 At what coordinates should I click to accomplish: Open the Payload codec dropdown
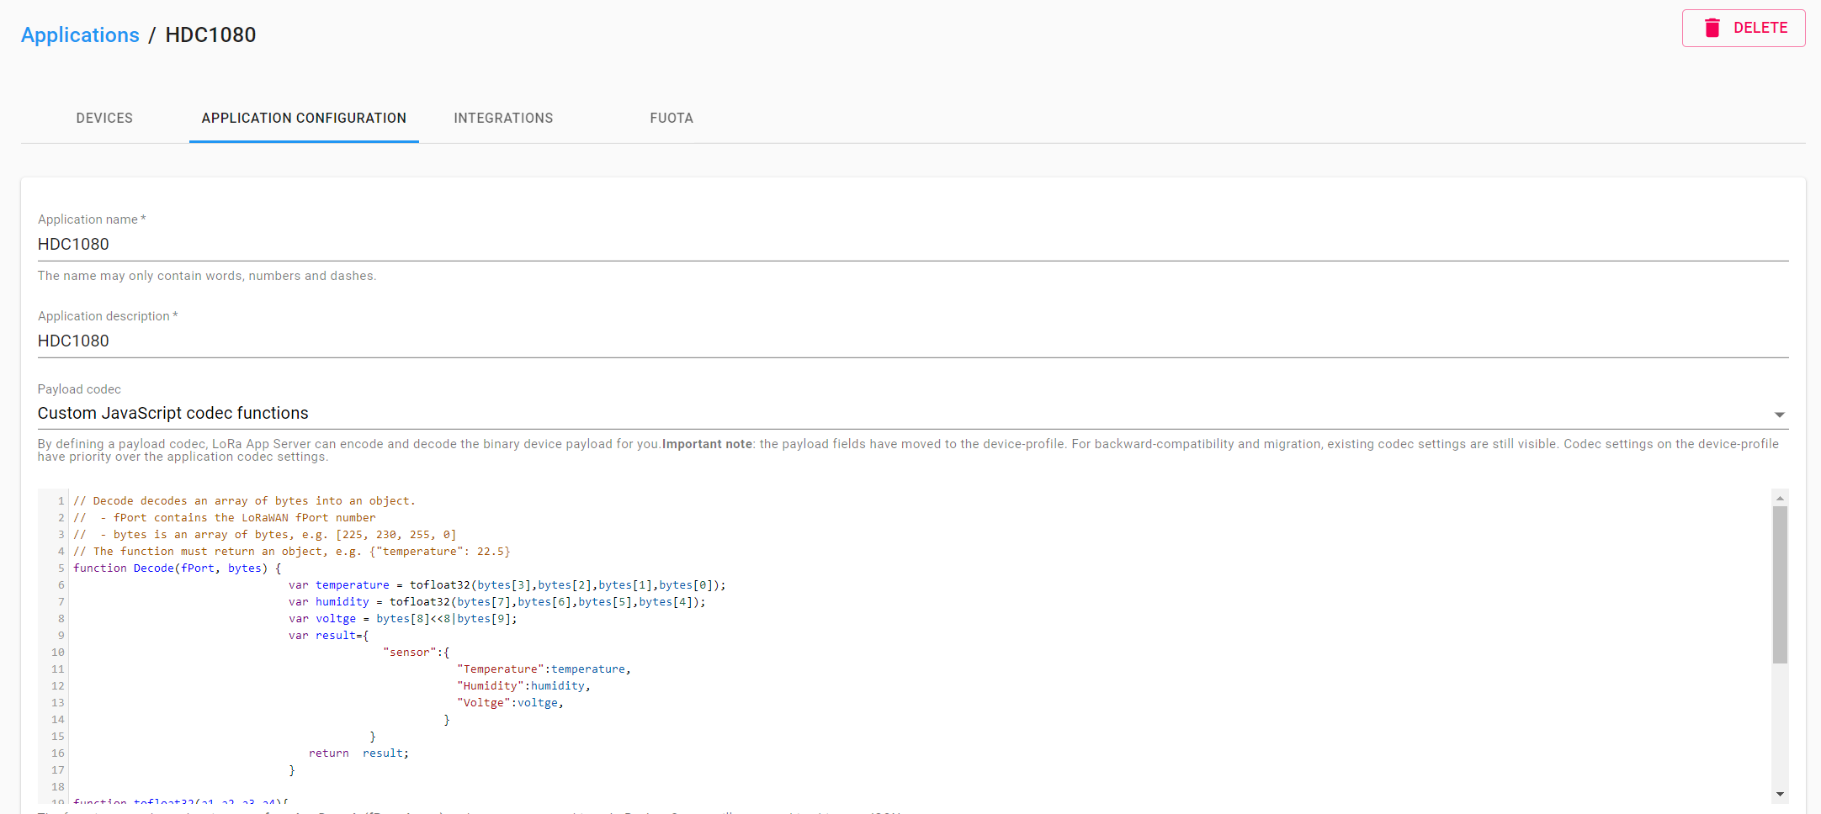pos(900,413)
